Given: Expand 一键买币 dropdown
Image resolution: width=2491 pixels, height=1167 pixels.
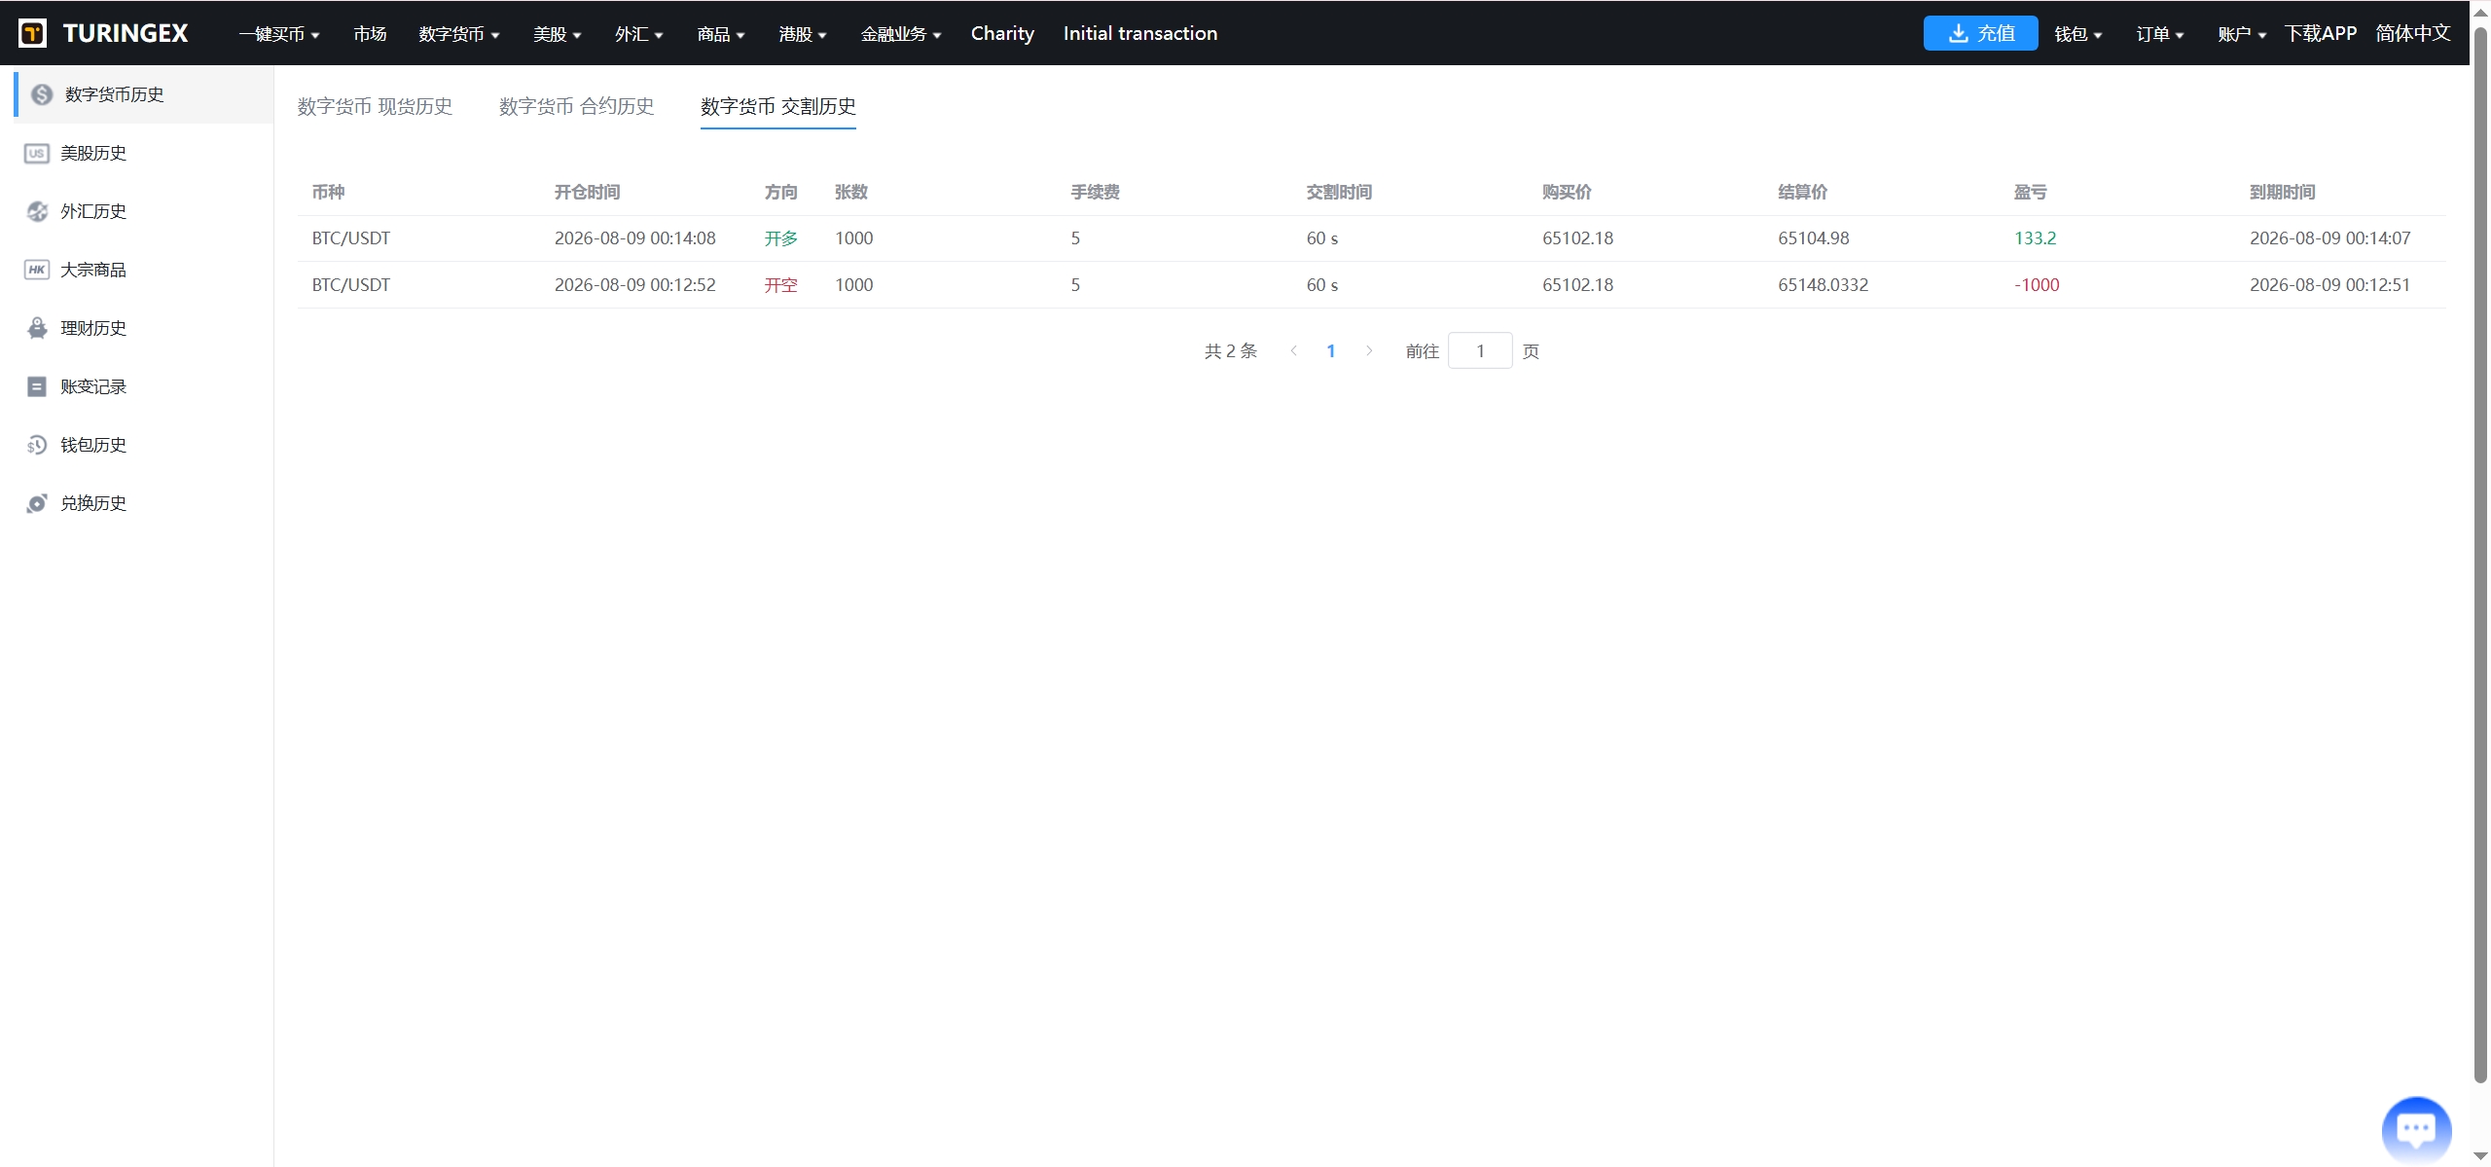Looking at the screenshot, I should [x=279, y=34].
